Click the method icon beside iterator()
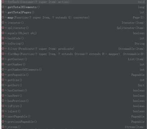The width and height of the screenshot is (147, 129). 3,23
